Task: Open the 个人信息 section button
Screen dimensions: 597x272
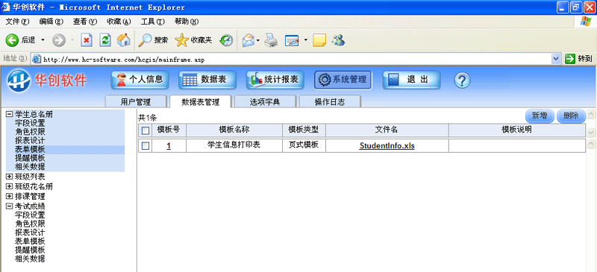Action: [x=140, y=80]
